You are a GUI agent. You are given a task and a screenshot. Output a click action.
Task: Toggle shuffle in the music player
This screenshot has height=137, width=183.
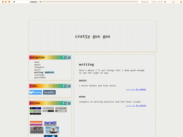[x=165, y=2]
